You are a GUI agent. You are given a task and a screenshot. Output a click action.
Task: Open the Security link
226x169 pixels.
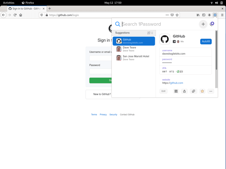tap(113, 115)
